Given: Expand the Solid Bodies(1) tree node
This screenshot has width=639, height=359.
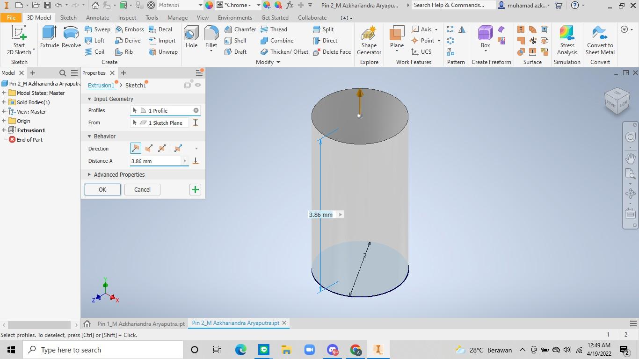Looking at the screenshot, I should [4, 102].
